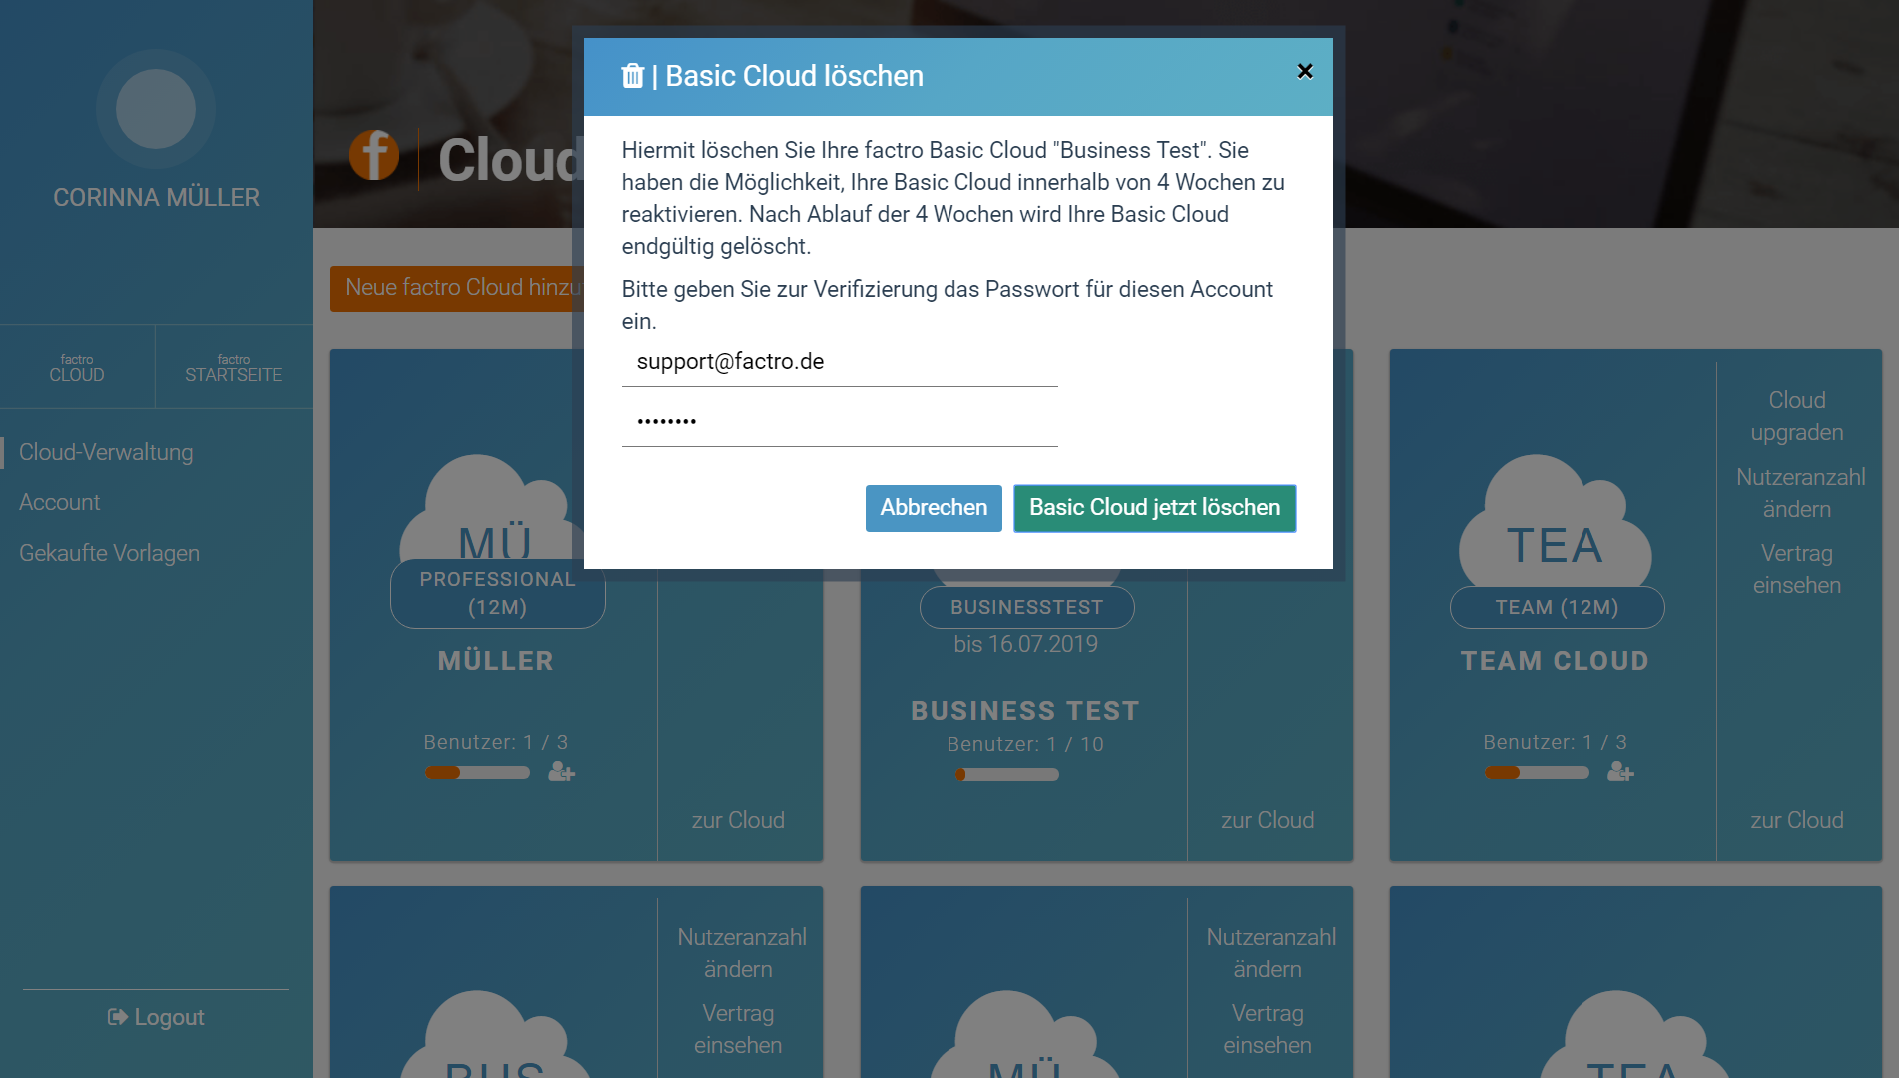Confirm with Basic Cloud jetzt löschen
The width and height of the screenshot is (1899, 1078).
click(1155, 508)
